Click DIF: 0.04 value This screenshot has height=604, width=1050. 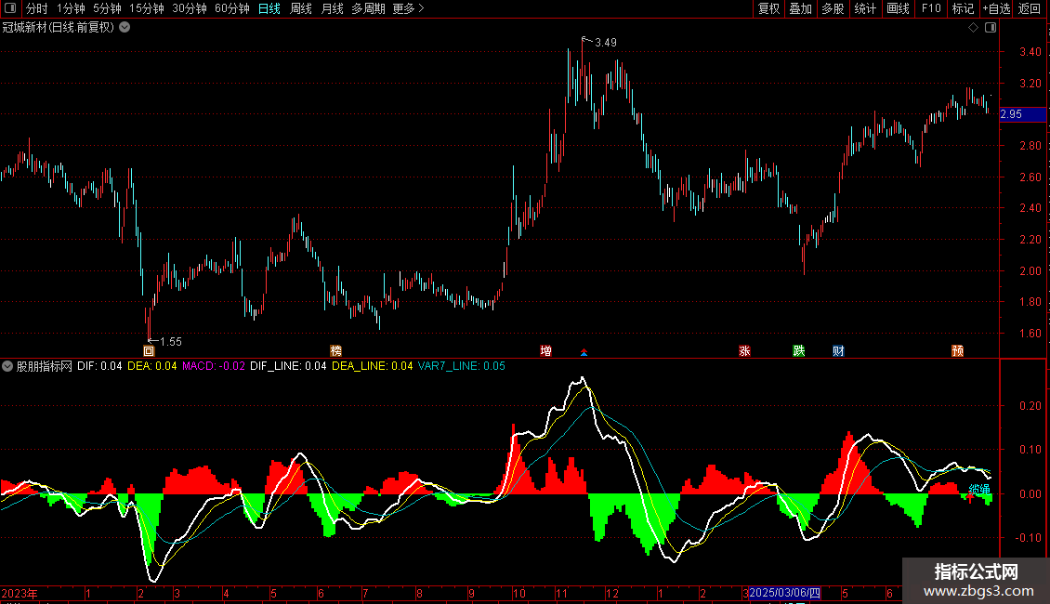pyautogui.click(x=99, y=366)
